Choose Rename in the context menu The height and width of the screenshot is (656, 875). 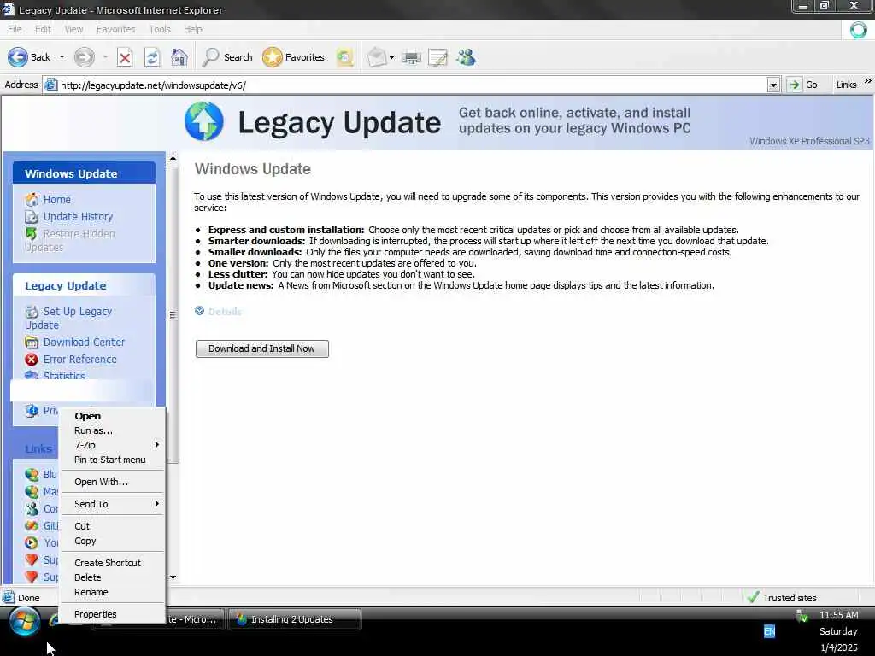point(111,593)
